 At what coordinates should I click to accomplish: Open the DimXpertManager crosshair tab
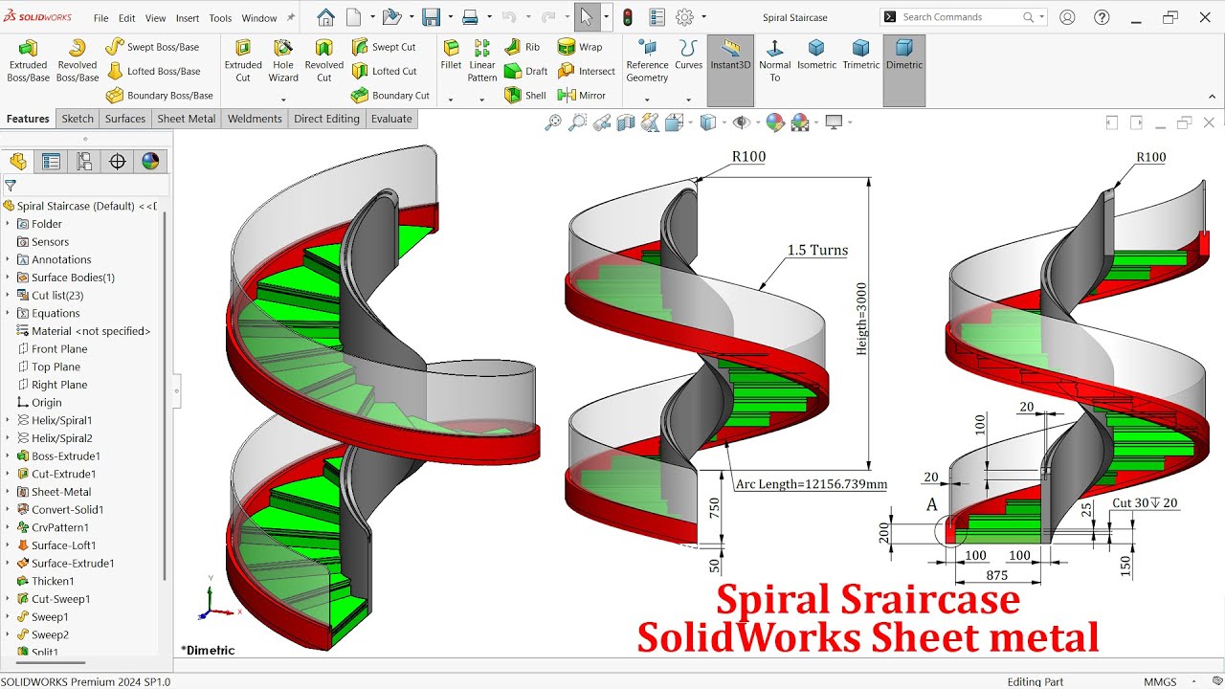click(x=118, y=162)
